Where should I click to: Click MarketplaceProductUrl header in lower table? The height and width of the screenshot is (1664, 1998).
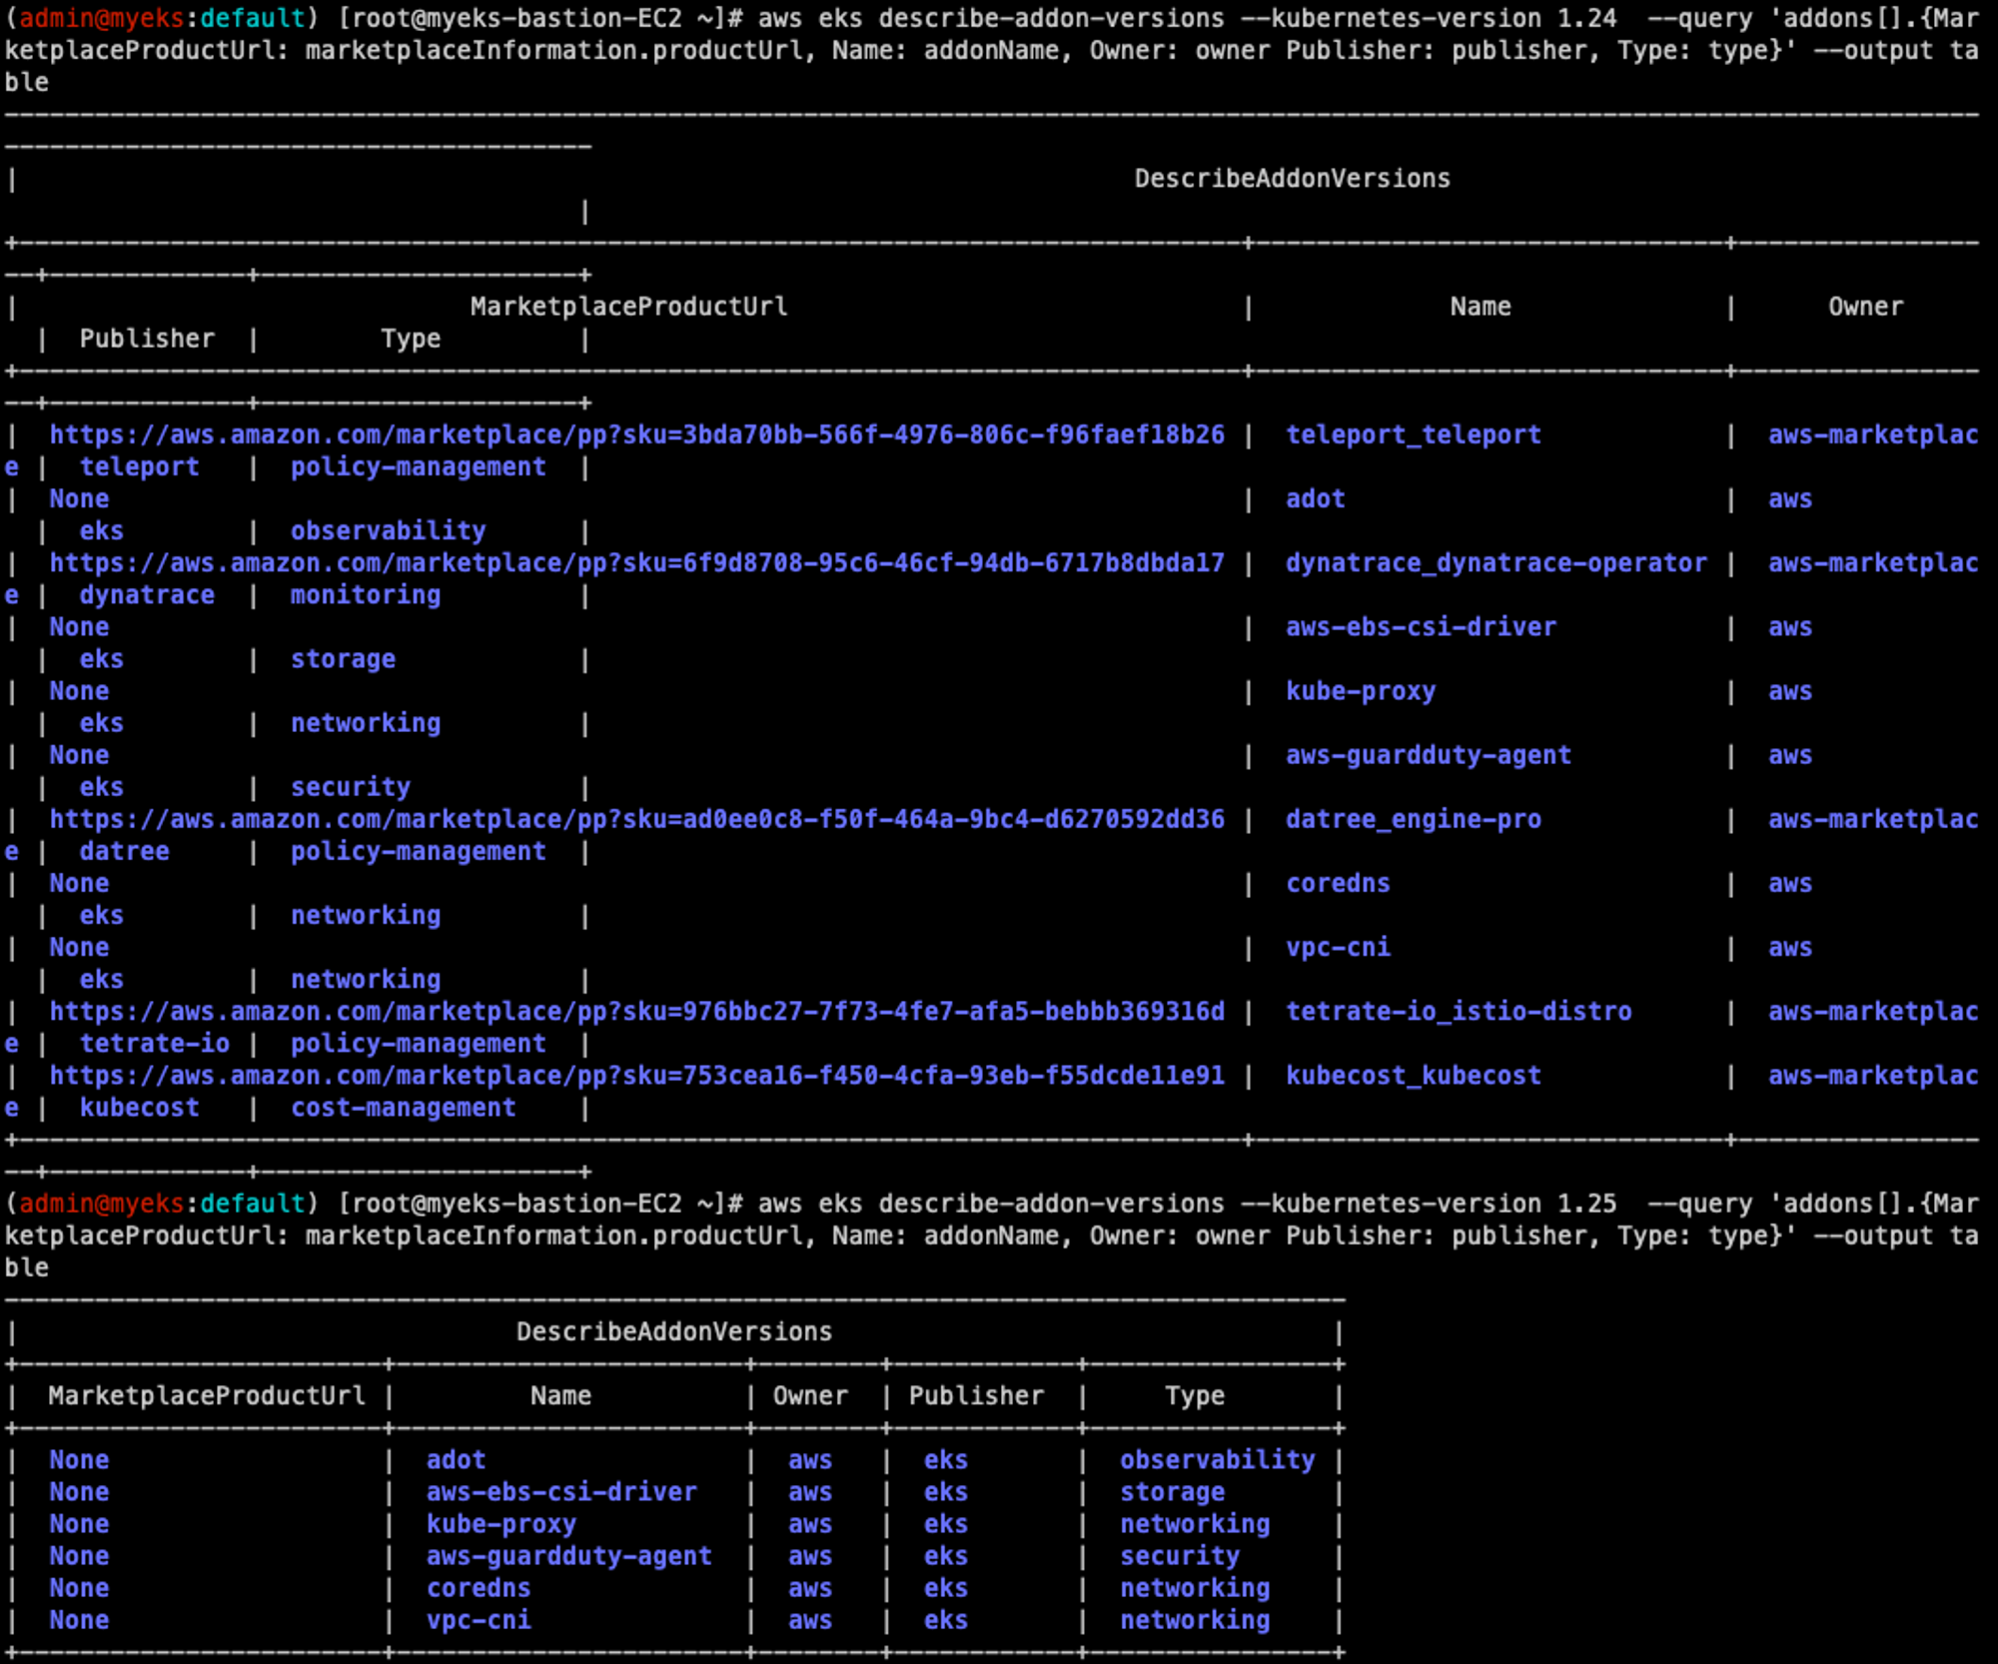tap(207, 1396)
